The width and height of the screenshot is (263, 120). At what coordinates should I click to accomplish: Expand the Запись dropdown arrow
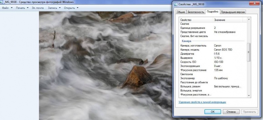coord(60,8)
